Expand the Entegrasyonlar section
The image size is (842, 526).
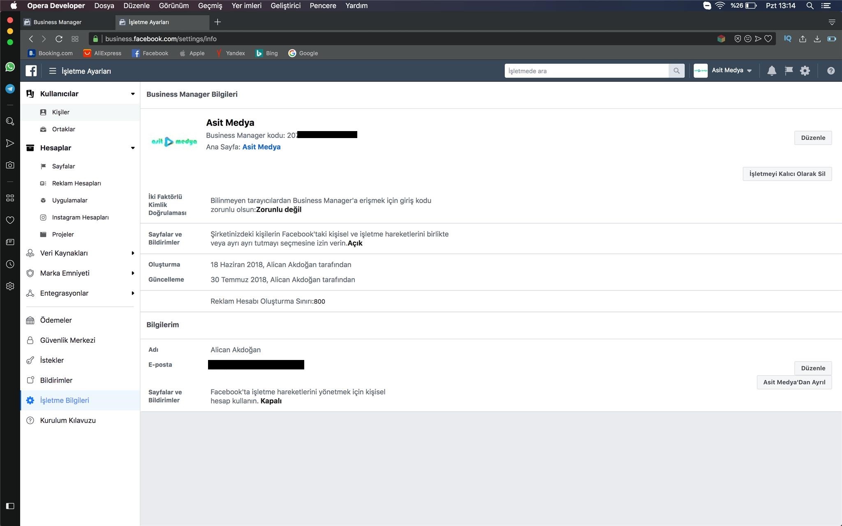pyautogui.click(x=132, y=293)
